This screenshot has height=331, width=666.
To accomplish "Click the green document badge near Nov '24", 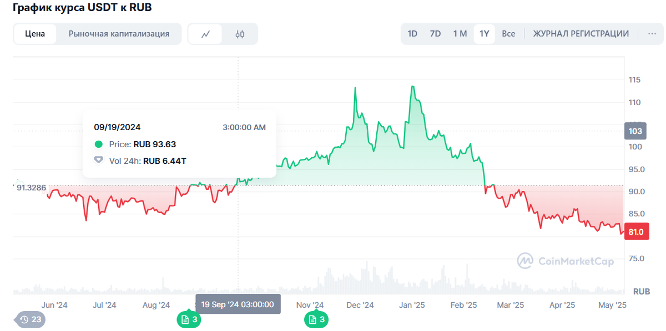I will [x=316, y=319].
